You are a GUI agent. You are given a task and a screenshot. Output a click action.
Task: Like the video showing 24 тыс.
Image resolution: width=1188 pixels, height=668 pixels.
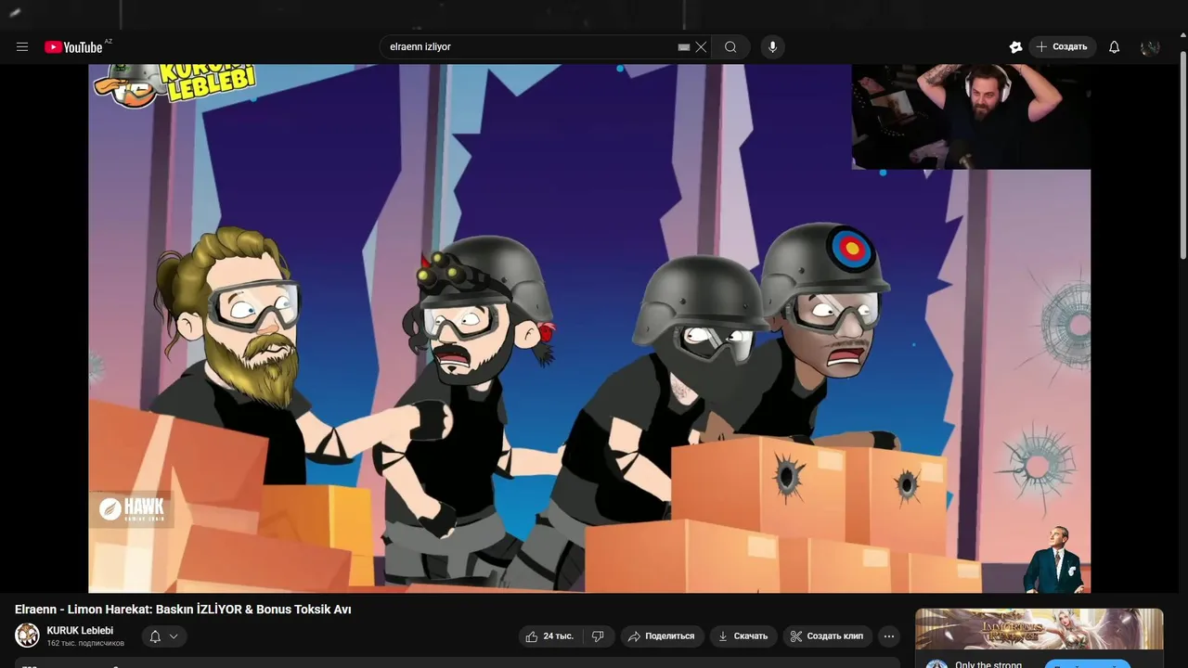tap(549, 636)
